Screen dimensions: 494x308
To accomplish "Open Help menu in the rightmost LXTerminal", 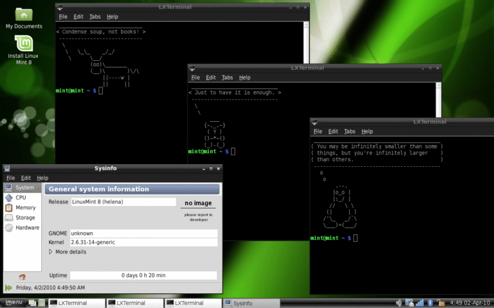I will (367, 132).
